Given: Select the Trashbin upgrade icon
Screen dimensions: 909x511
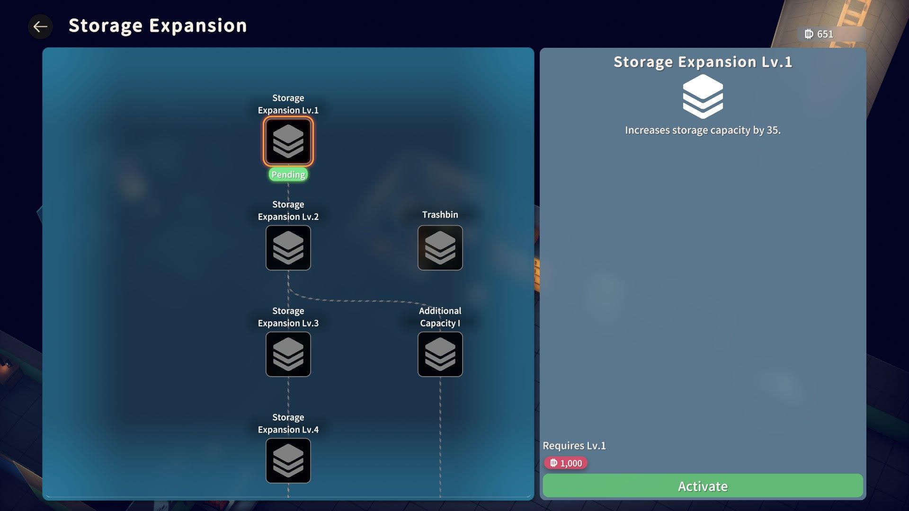Looking at the screenshot, I should tap(440, 248).
